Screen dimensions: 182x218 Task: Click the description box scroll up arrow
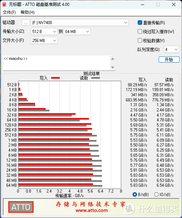point(113,59)
